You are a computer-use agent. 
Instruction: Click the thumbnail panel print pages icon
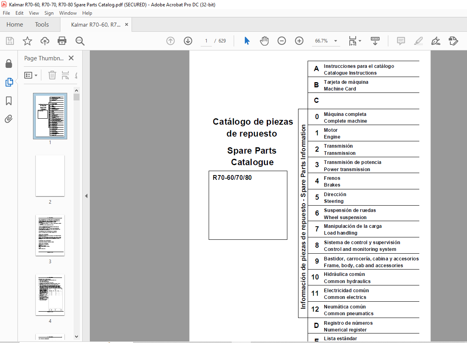pos(65,75)
